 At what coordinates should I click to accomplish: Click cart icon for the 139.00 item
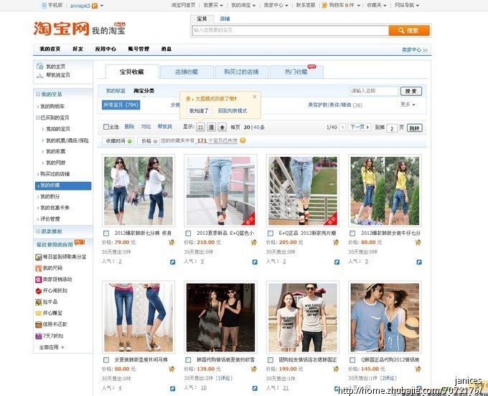(253, 369)
